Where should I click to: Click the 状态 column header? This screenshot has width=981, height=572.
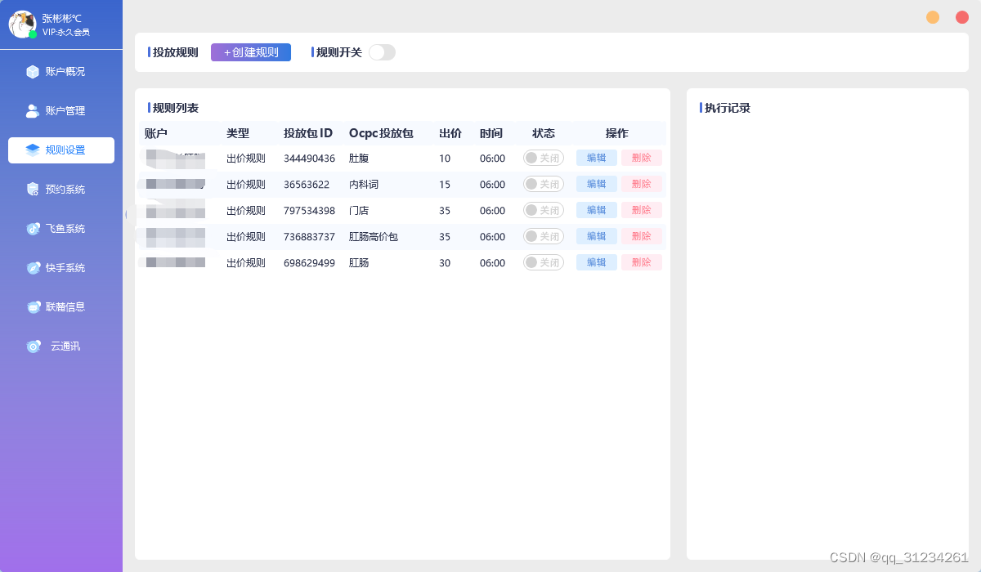(544, 133)
